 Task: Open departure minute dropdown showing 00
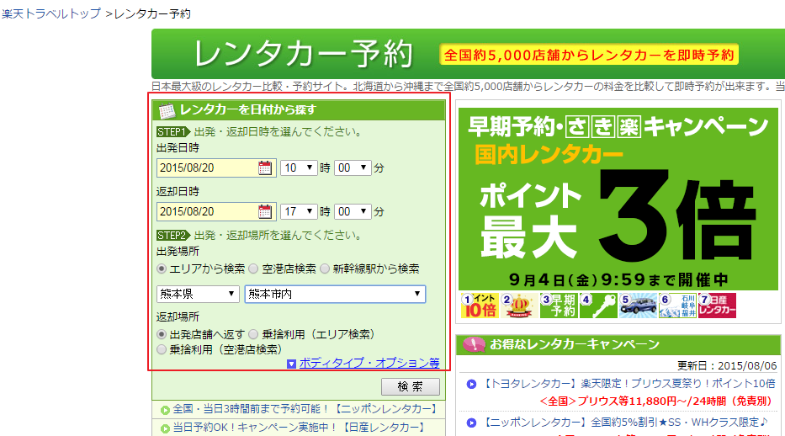(353, 167)
